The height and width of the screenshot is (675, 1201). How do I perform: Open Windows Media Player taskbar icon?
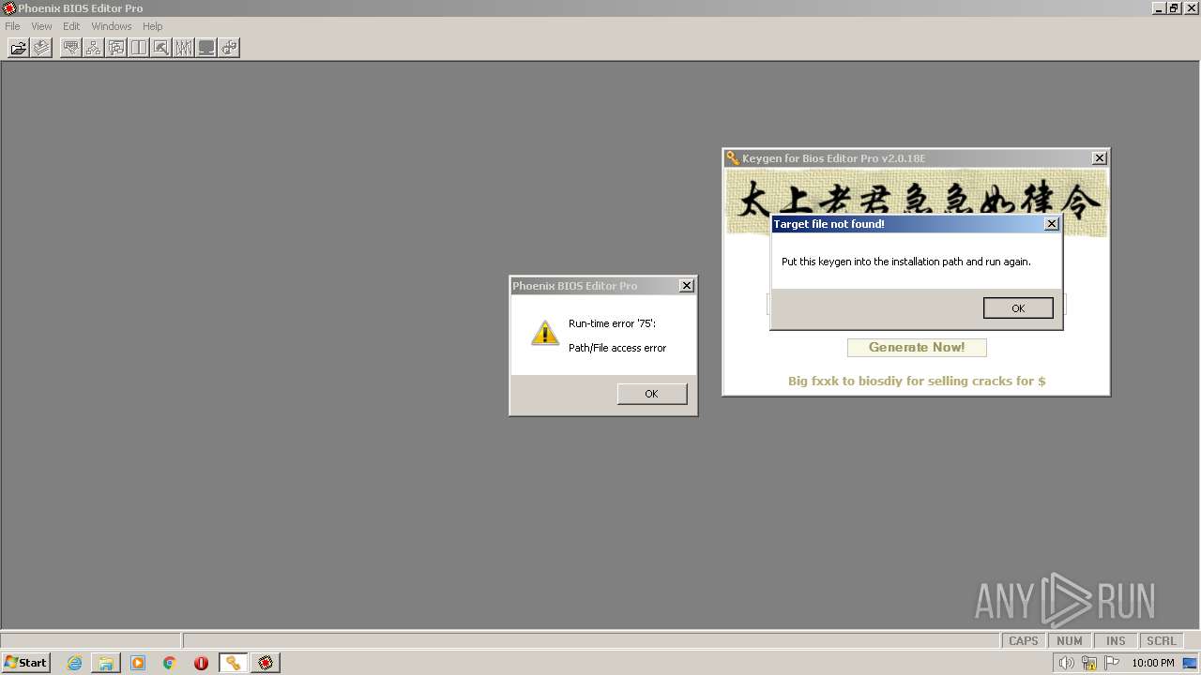click(x=138, y=663)
